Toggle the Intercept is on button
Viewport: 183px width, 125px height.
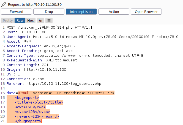[81, 12]
